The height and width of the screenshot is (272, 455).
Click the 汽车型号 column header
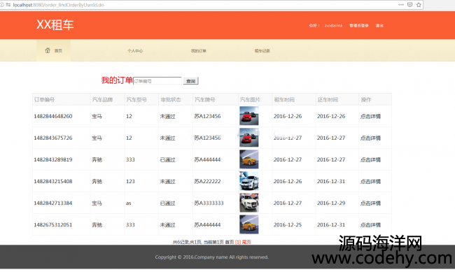pyautogui.click(x=136, y=100)
